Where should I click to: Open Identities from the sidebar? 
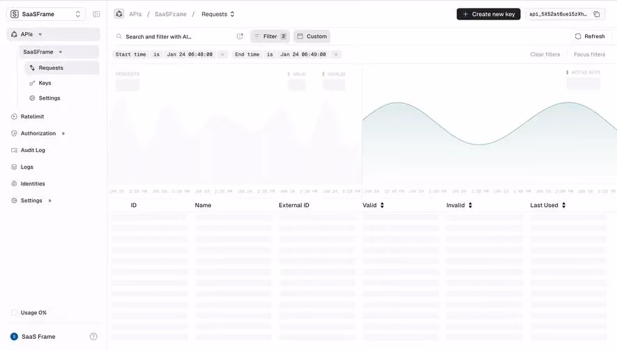point(33,183)
